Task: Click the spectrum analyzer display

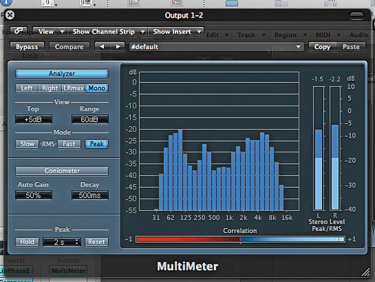Action: [219, 142]
